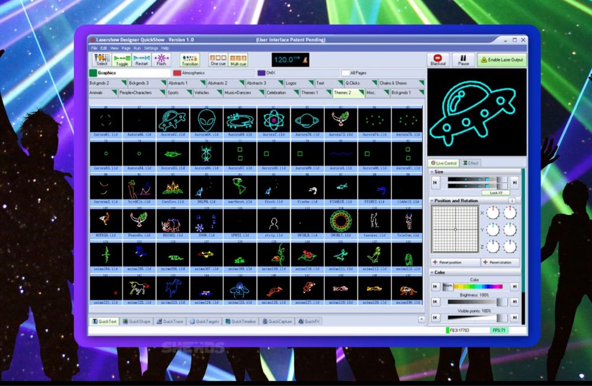592x386 pixels.
Task: Open the QuickFX tool
Action: point(309,321)
